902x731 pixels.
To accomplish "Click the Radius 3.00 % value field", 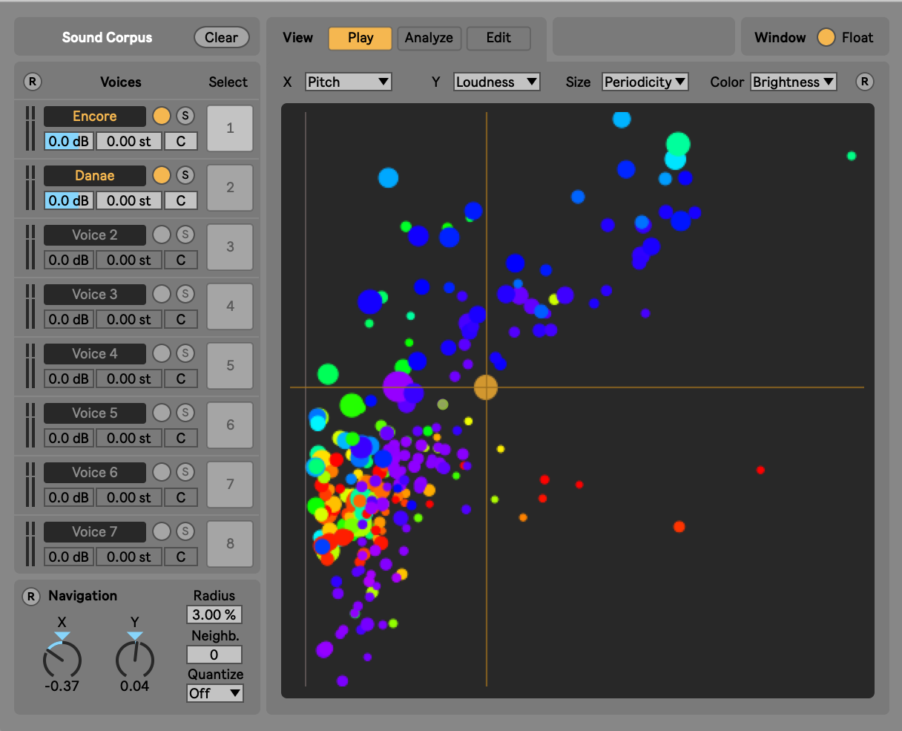I will pos(214,614).
